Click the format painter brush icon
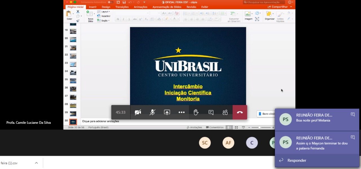Screen dimensions: 361x169 tap(78, 21)
